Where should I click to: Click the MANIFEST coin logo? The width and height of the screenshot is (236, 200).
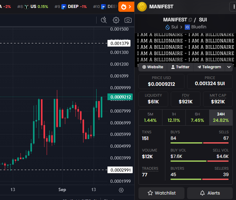pos(142,7)
